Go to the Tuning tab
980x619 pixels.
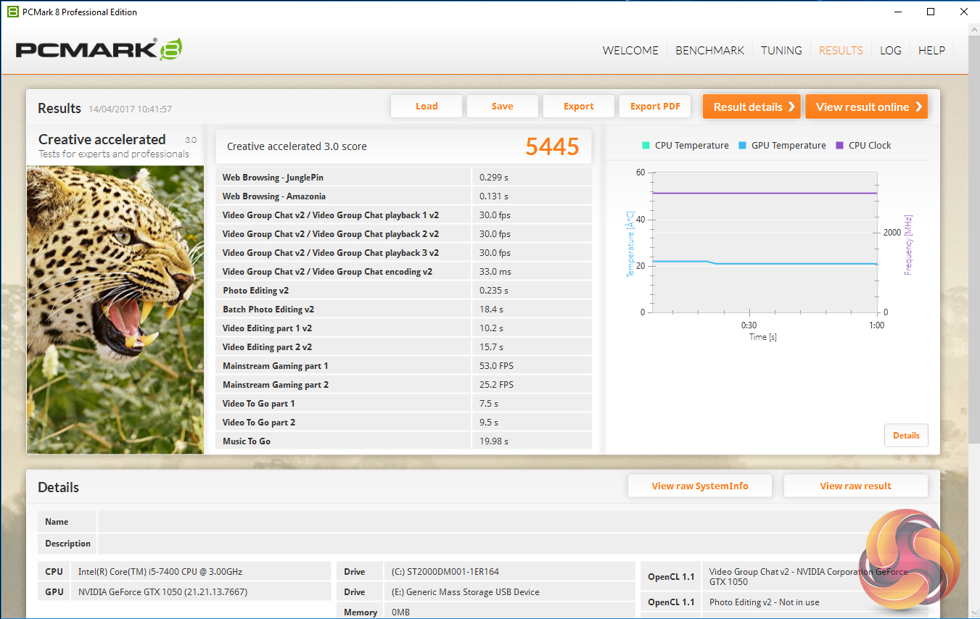coord(781,51)
